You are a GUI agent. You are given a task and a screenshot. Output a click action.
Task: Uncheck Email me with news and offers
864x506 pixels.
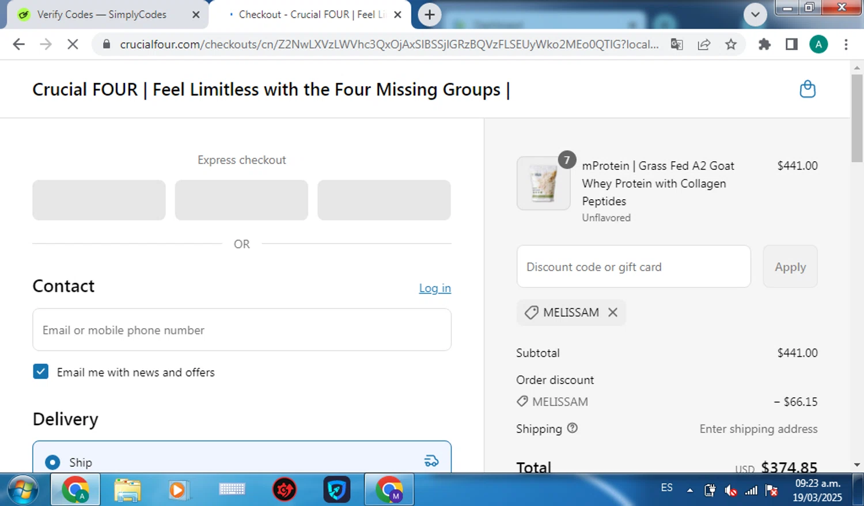click(x=41, y=372)
